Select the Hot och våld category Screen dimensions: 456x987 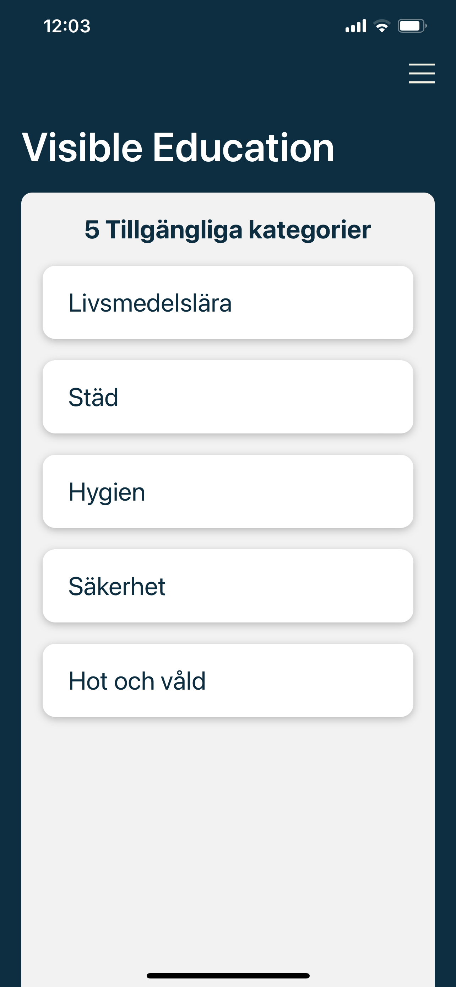pos(228,680)
